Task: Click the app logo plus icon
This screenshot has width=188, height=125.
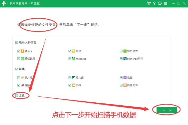Action: click(x=4, y=3)
